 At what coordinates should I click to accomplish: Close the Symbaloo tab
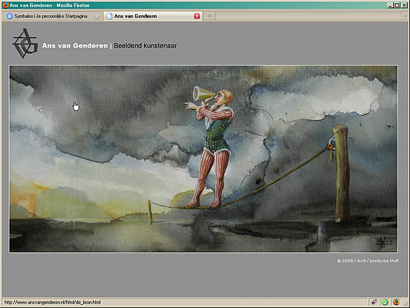97,17
